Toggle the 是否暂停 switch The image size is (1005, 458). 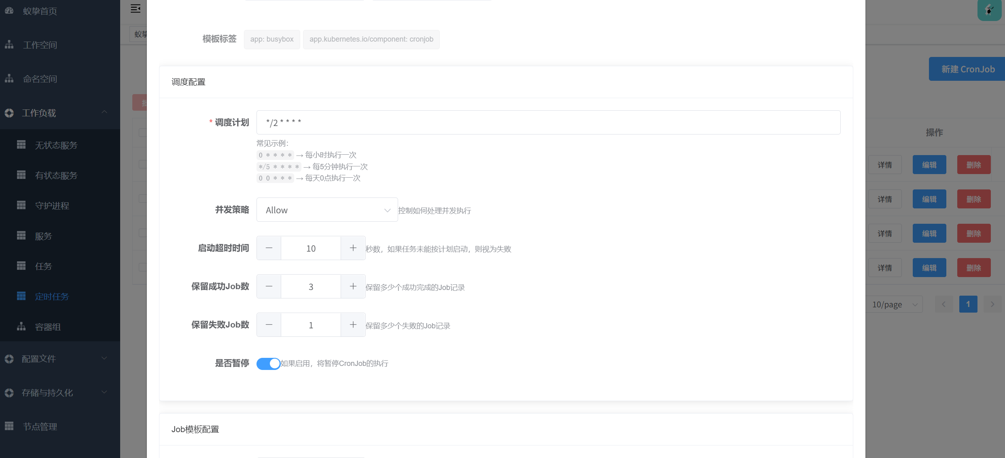[268, 363]
